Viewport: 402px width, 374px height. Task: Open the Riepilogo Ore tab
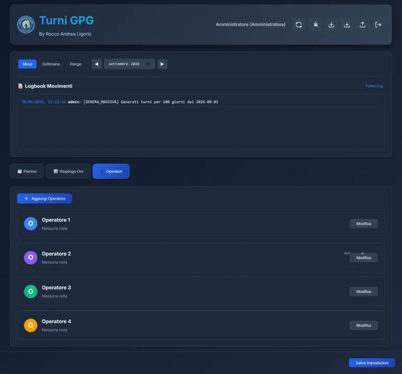pos(69,171)
